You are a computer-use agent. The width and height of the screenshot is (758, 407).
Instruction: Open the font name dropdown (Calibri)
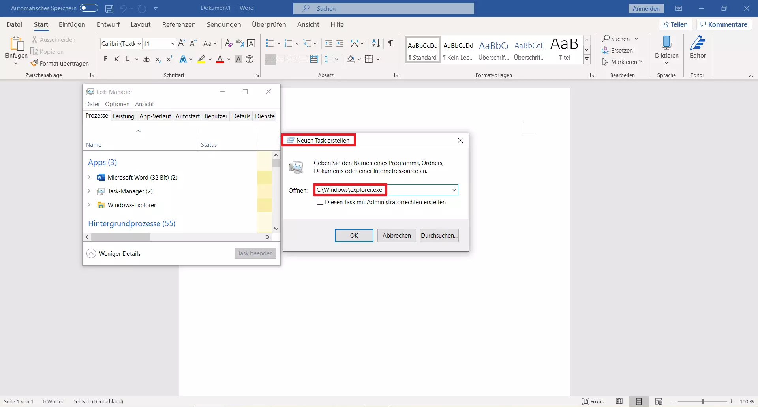coord(139,43)
